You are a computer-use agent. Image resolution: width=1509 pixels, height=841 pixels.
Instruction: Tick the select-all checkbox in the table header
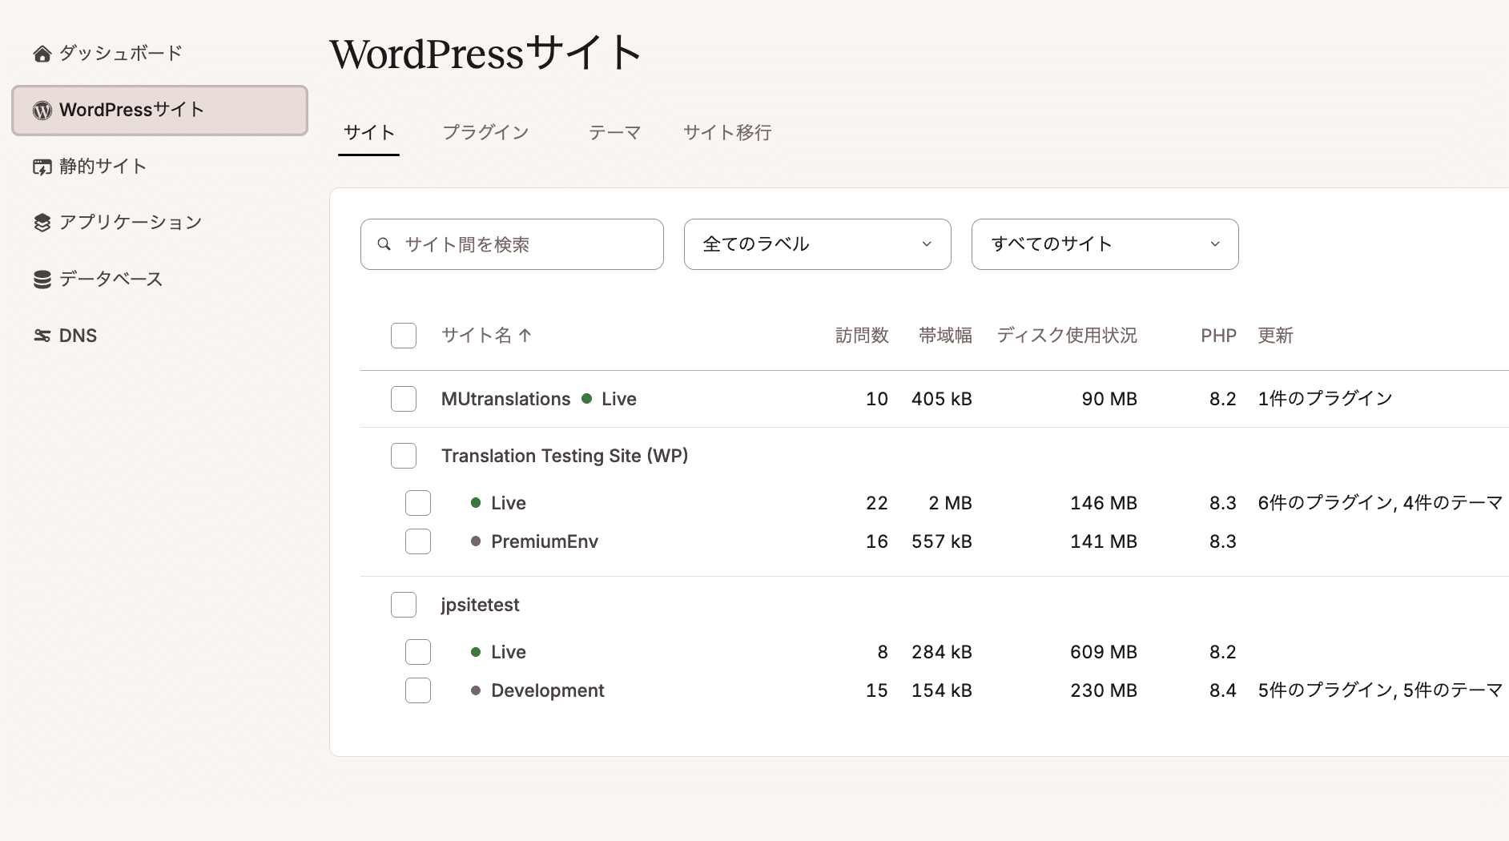point(404,336)
